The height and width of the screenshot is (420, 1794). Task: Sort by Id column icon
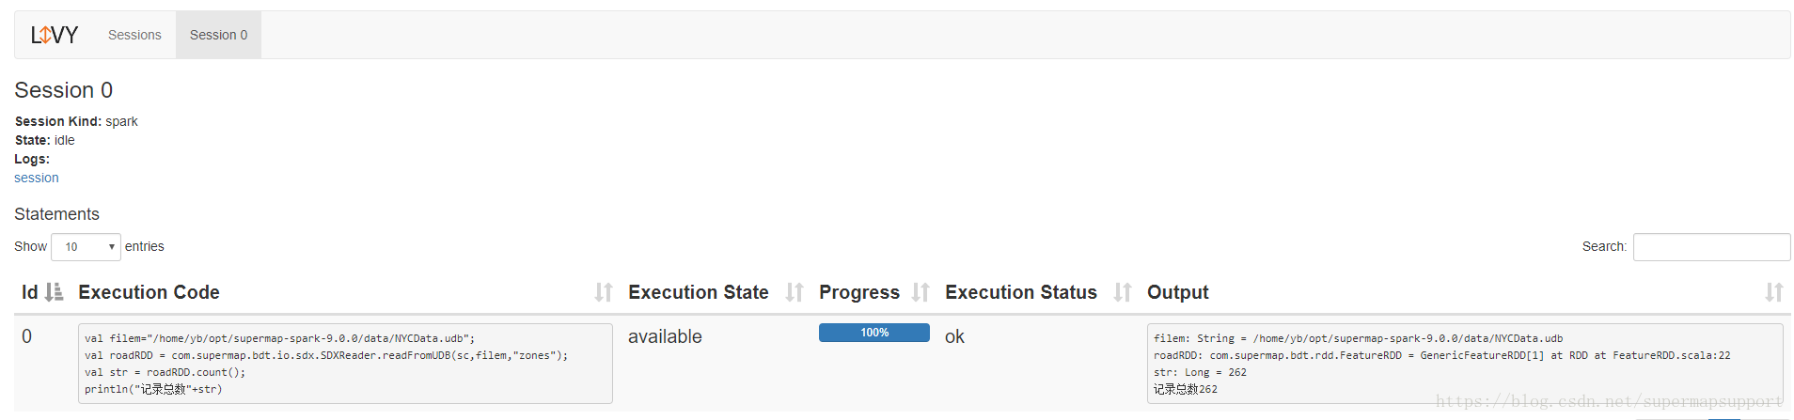55,292
